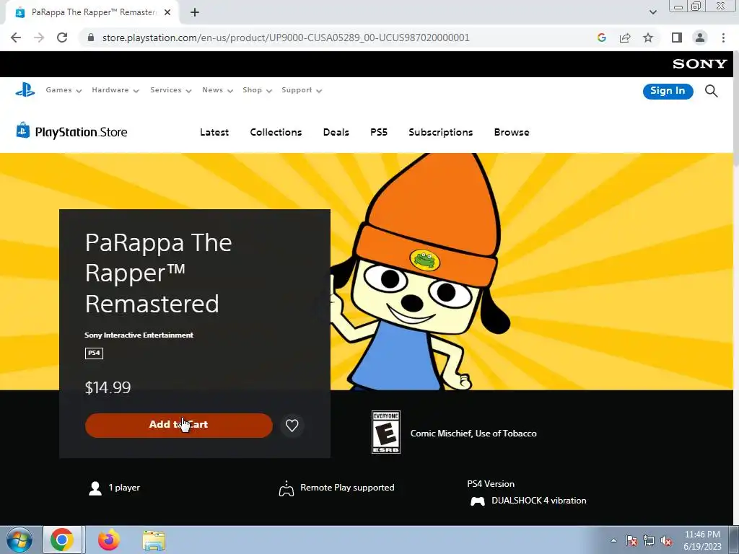The height and width of the screenshot is (554, 739).
Task: Share this page via share icon
Action: tap(625, 38)
